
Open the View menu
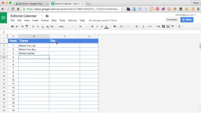click(x=27, y=20)
